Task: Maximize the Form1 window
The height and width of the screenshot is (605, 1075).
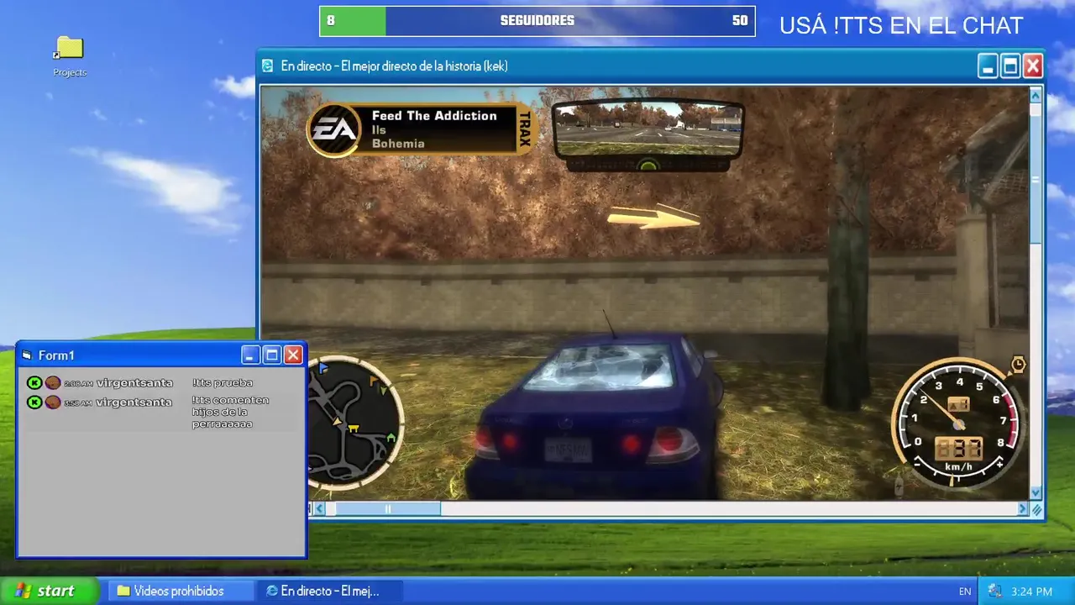Action: (271, 355)
